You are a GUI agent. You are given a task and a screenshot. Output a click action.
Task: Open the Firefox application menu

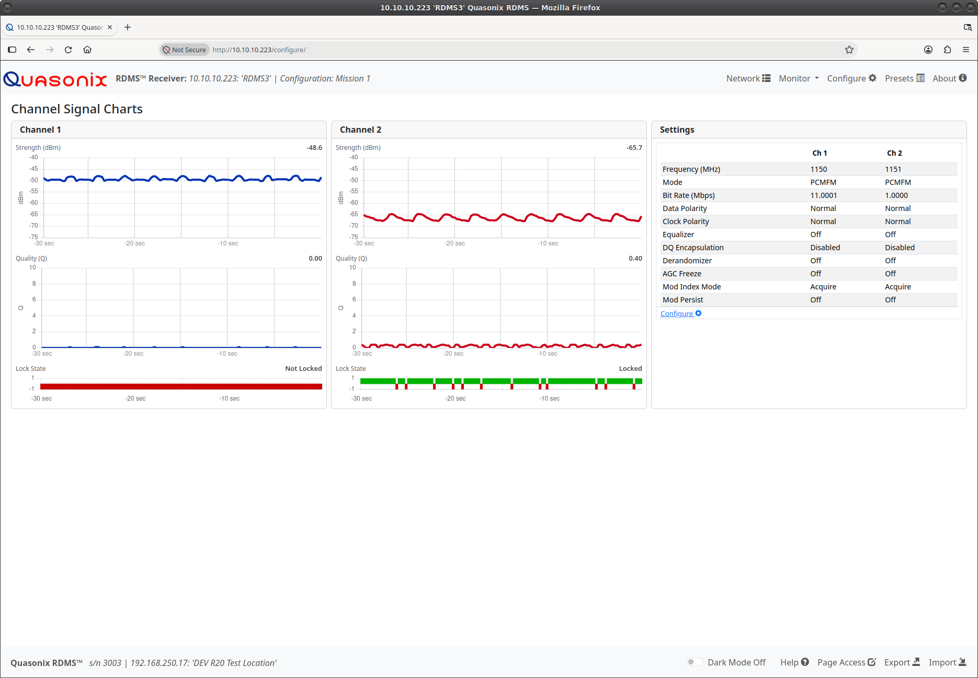coord(966,50)
